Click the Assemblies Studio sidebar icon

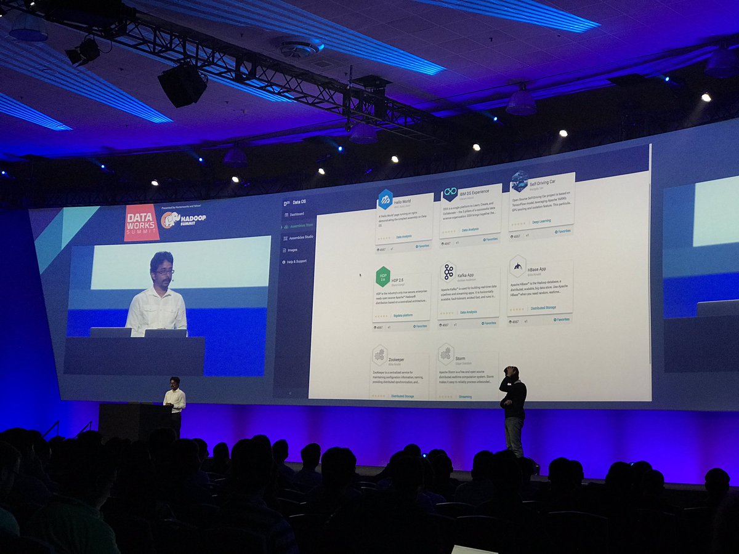[285, 237]
